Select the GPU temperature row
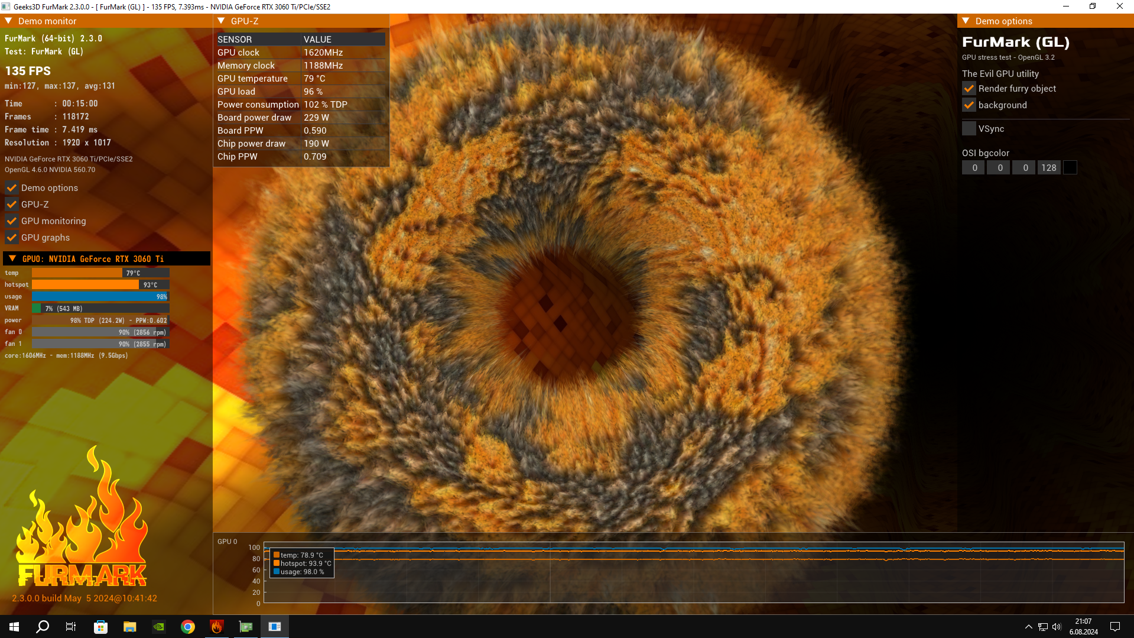This screenshot has width=1134, height=638. [x=301, y=79]
